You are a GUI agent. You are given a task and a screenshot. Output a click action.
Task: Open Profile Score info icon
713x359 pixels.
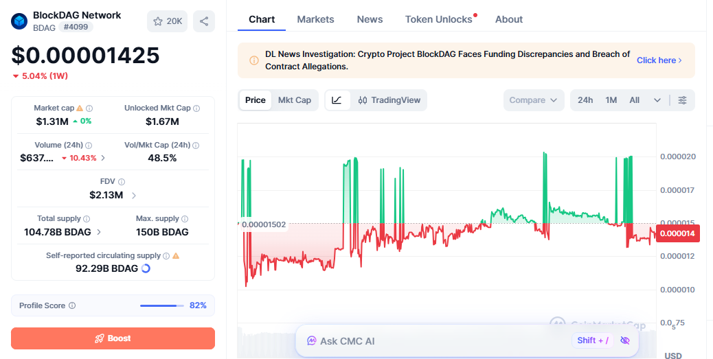click(72, 305)
